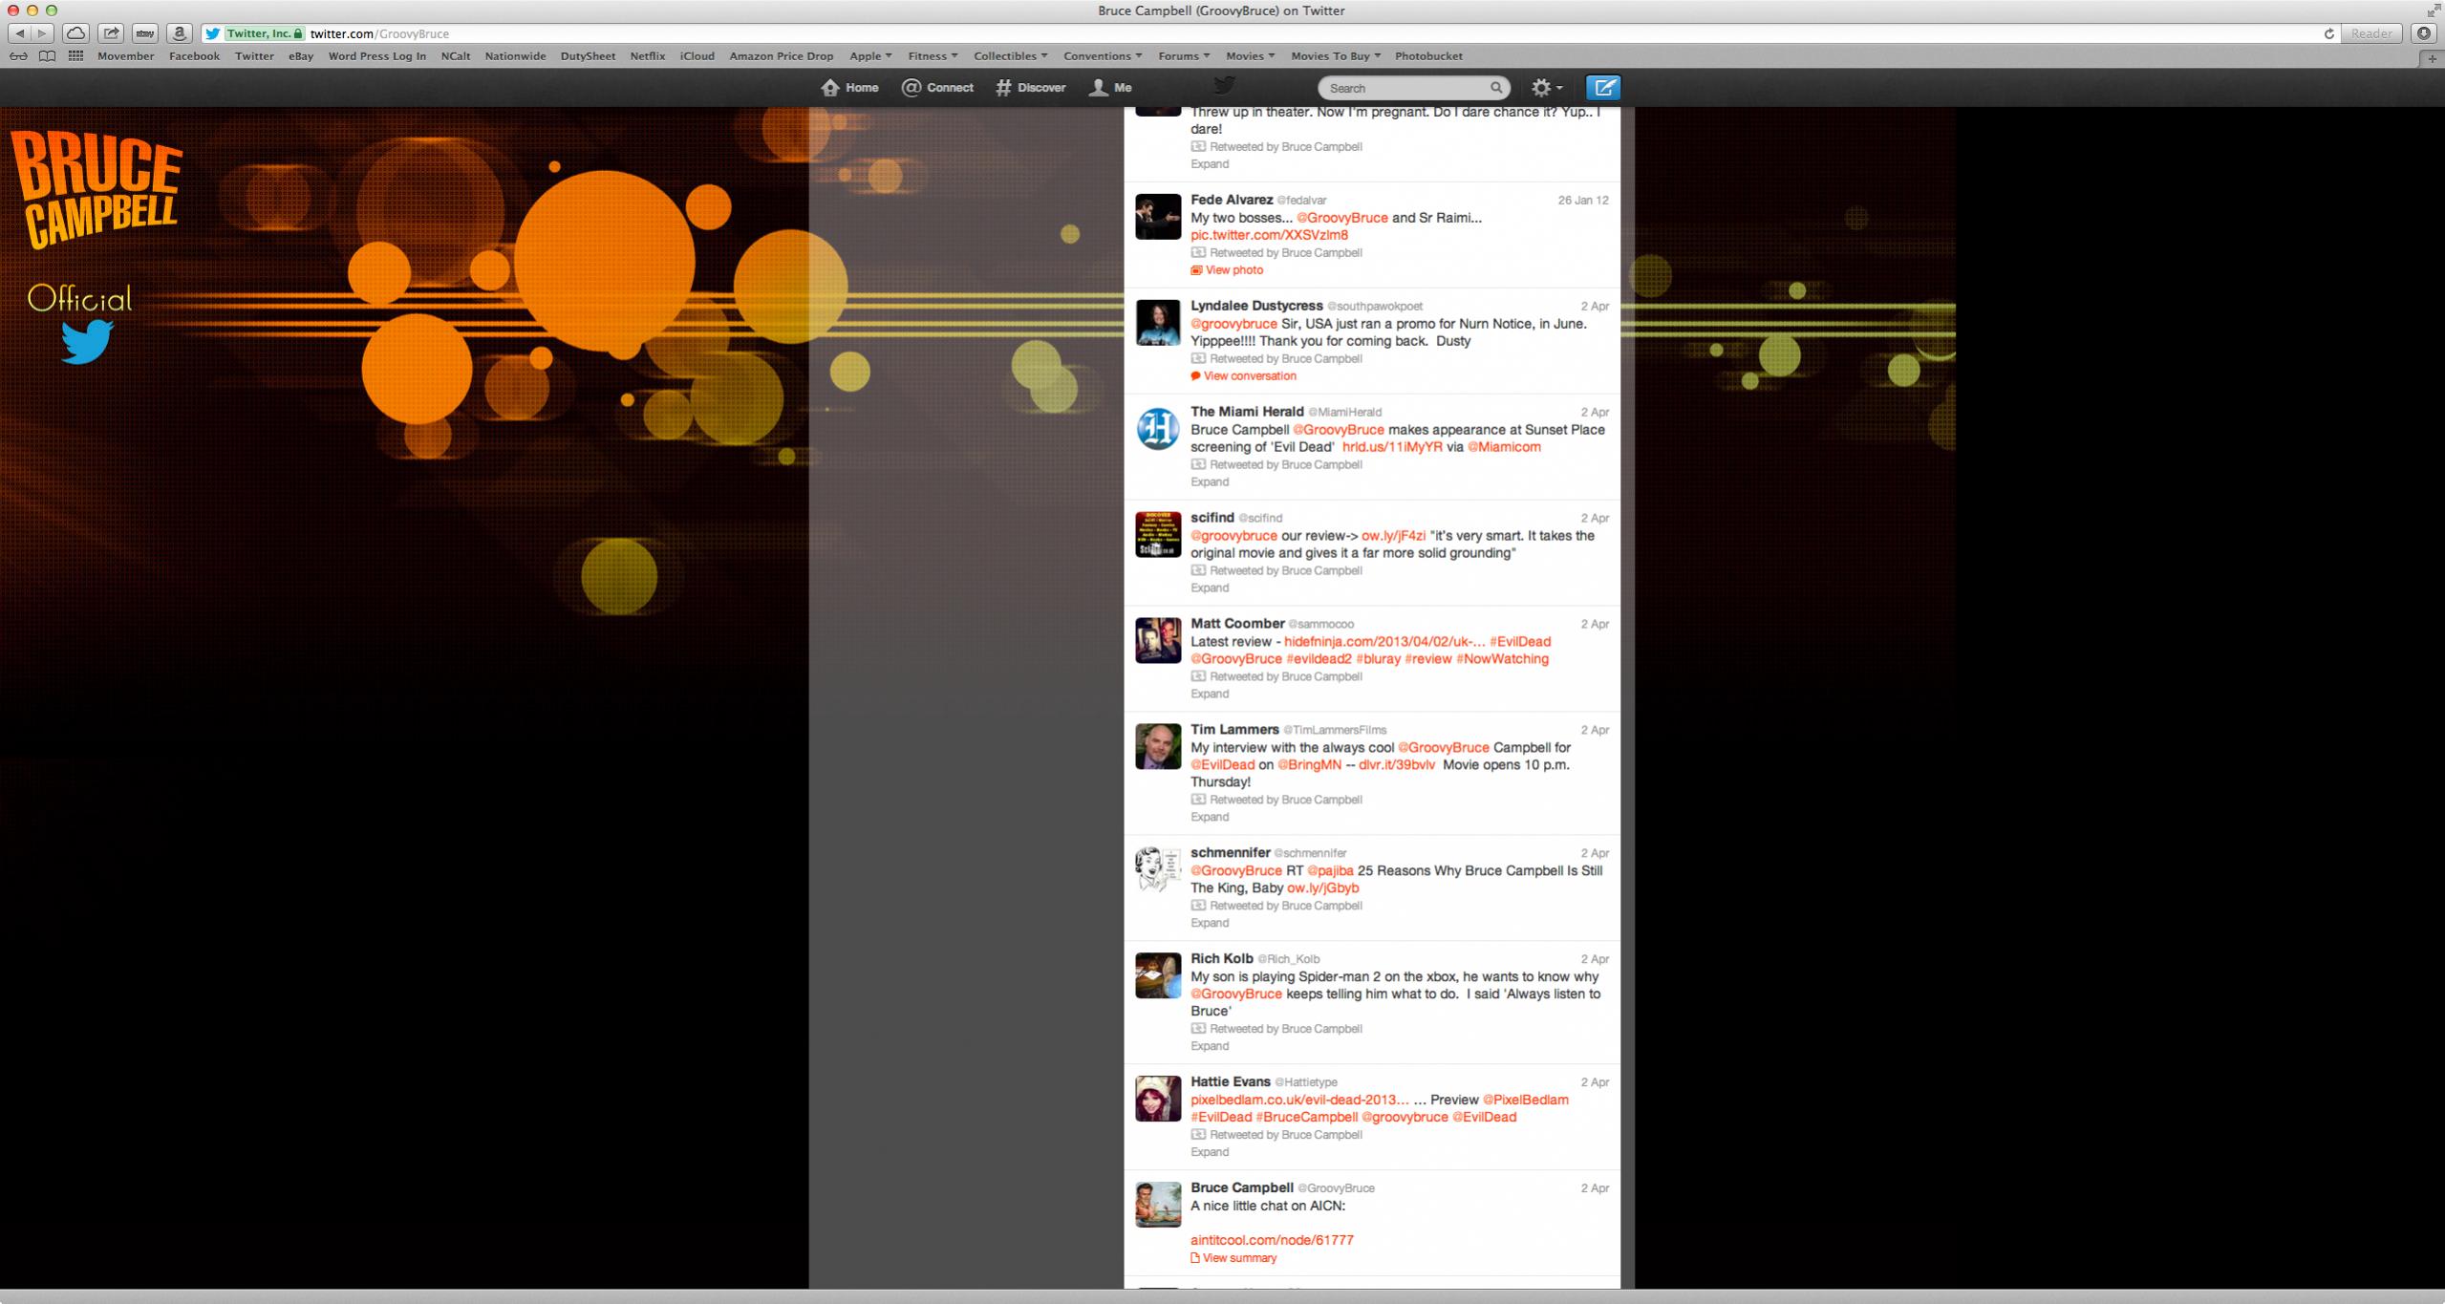Expand The Miami Herald tweet
Screen dimensions: 2445x1304
(1210, 482)
